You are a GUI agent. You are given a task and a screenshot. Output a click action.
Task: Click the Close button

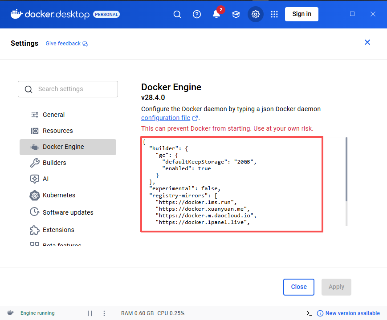click(x=299, y=287)
